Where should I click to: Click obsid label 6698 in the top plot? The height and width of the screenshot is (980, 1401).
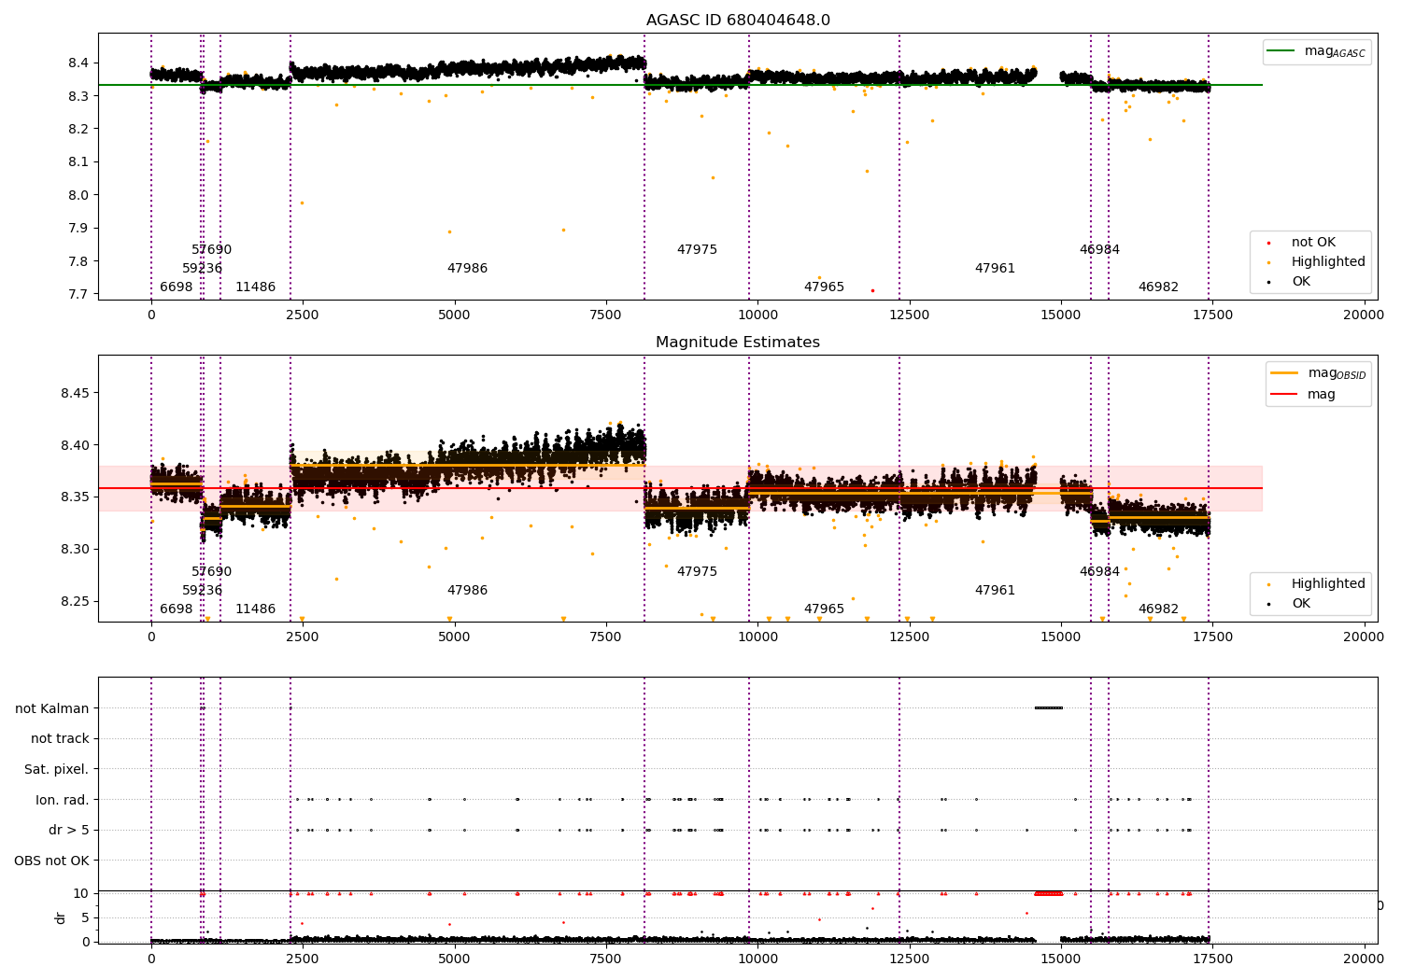click(177, 287)
